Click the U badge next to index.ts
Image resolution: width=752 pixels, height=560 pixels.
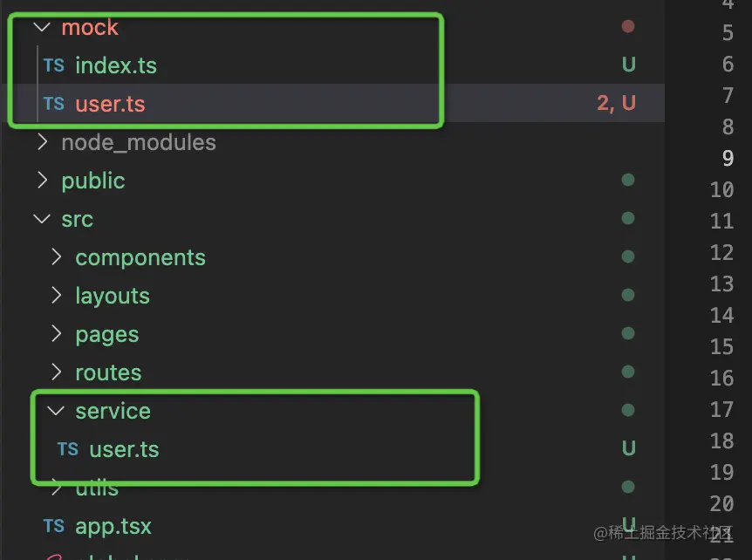[628, 65]
